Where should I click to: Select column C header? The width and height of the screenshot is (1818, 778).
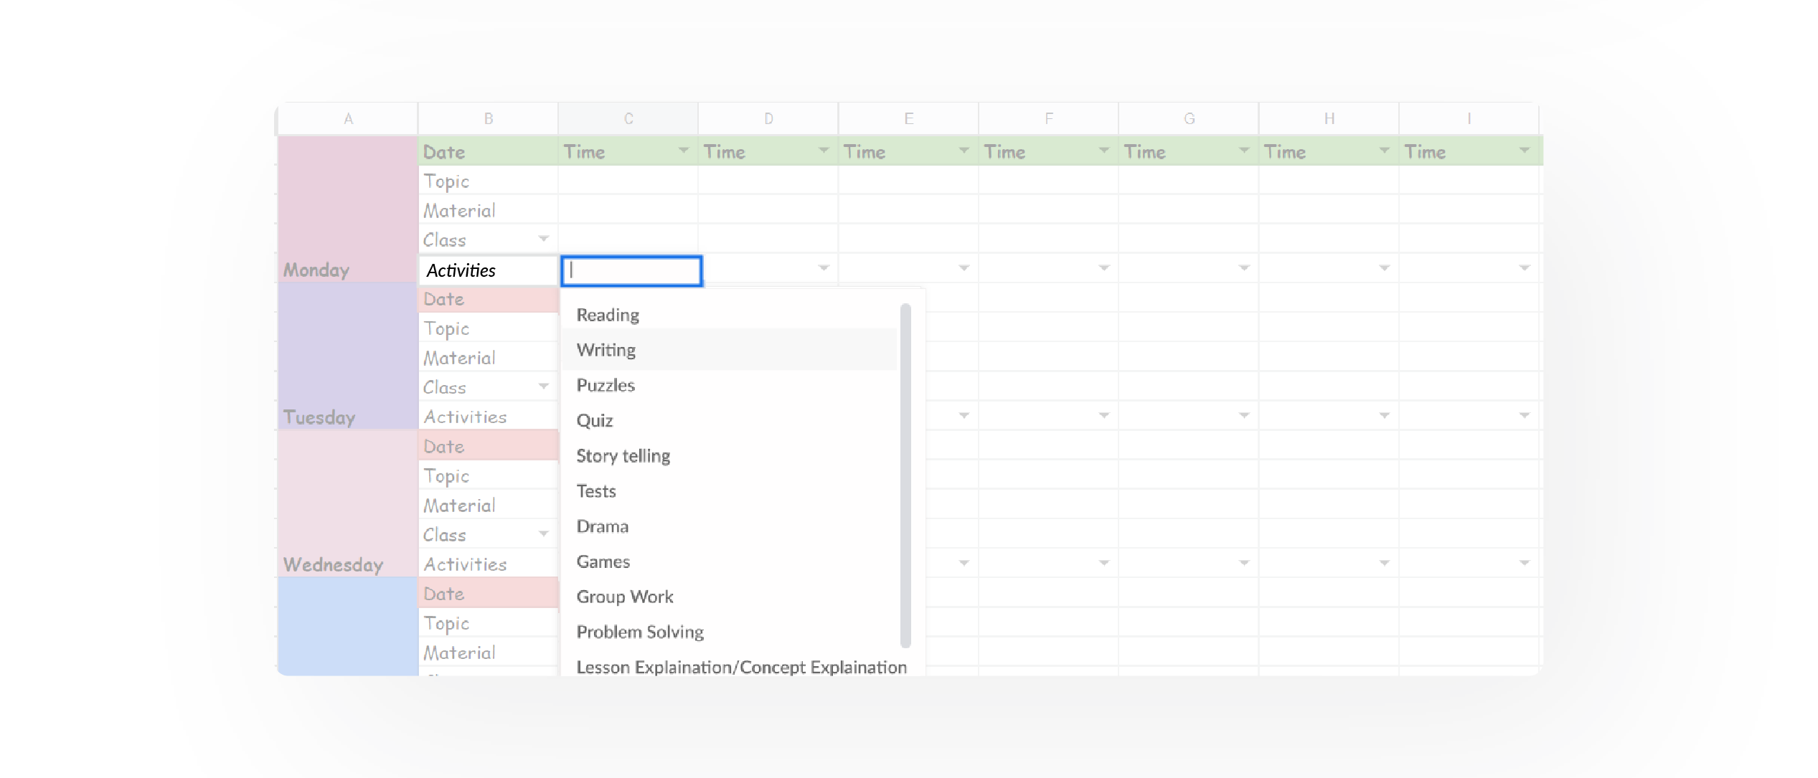[628, 118]
